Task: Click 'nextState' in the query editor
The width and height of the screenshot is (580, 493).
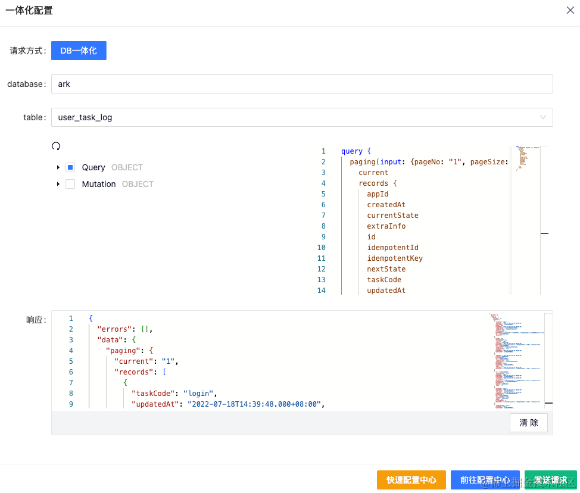Action: pyautogui.click(x=386, y=269)
